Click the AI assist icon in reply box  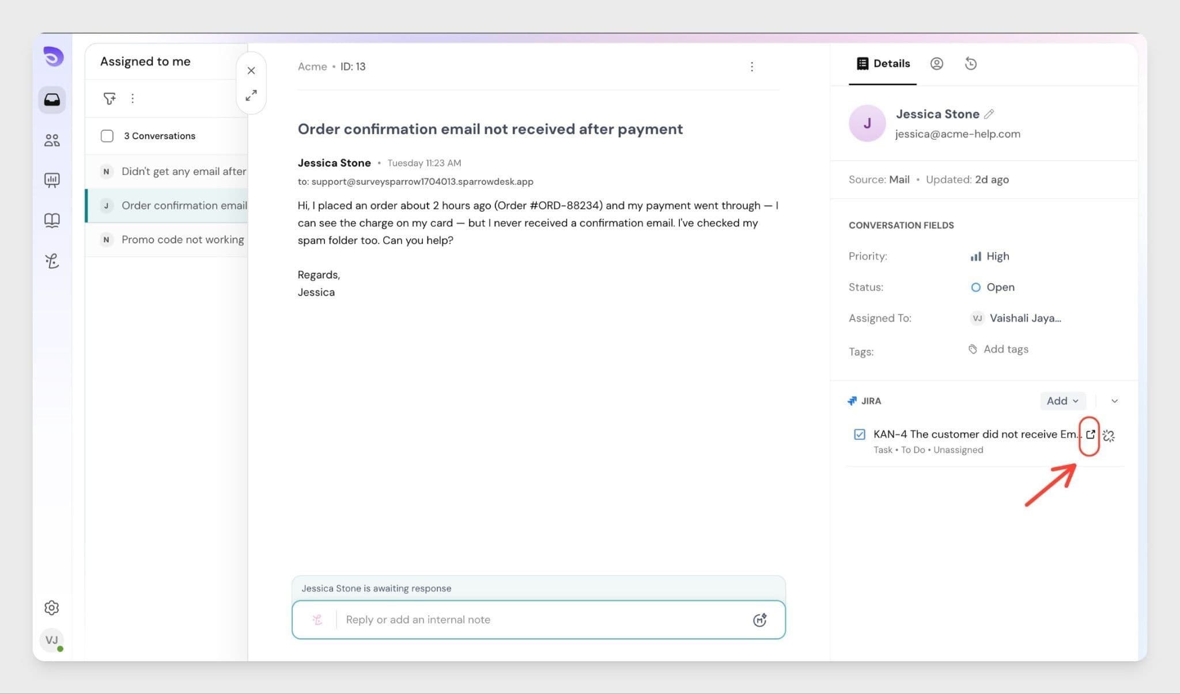759,620
